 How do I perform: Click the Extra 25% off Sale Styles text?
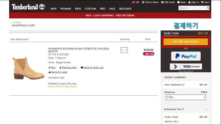62,87
